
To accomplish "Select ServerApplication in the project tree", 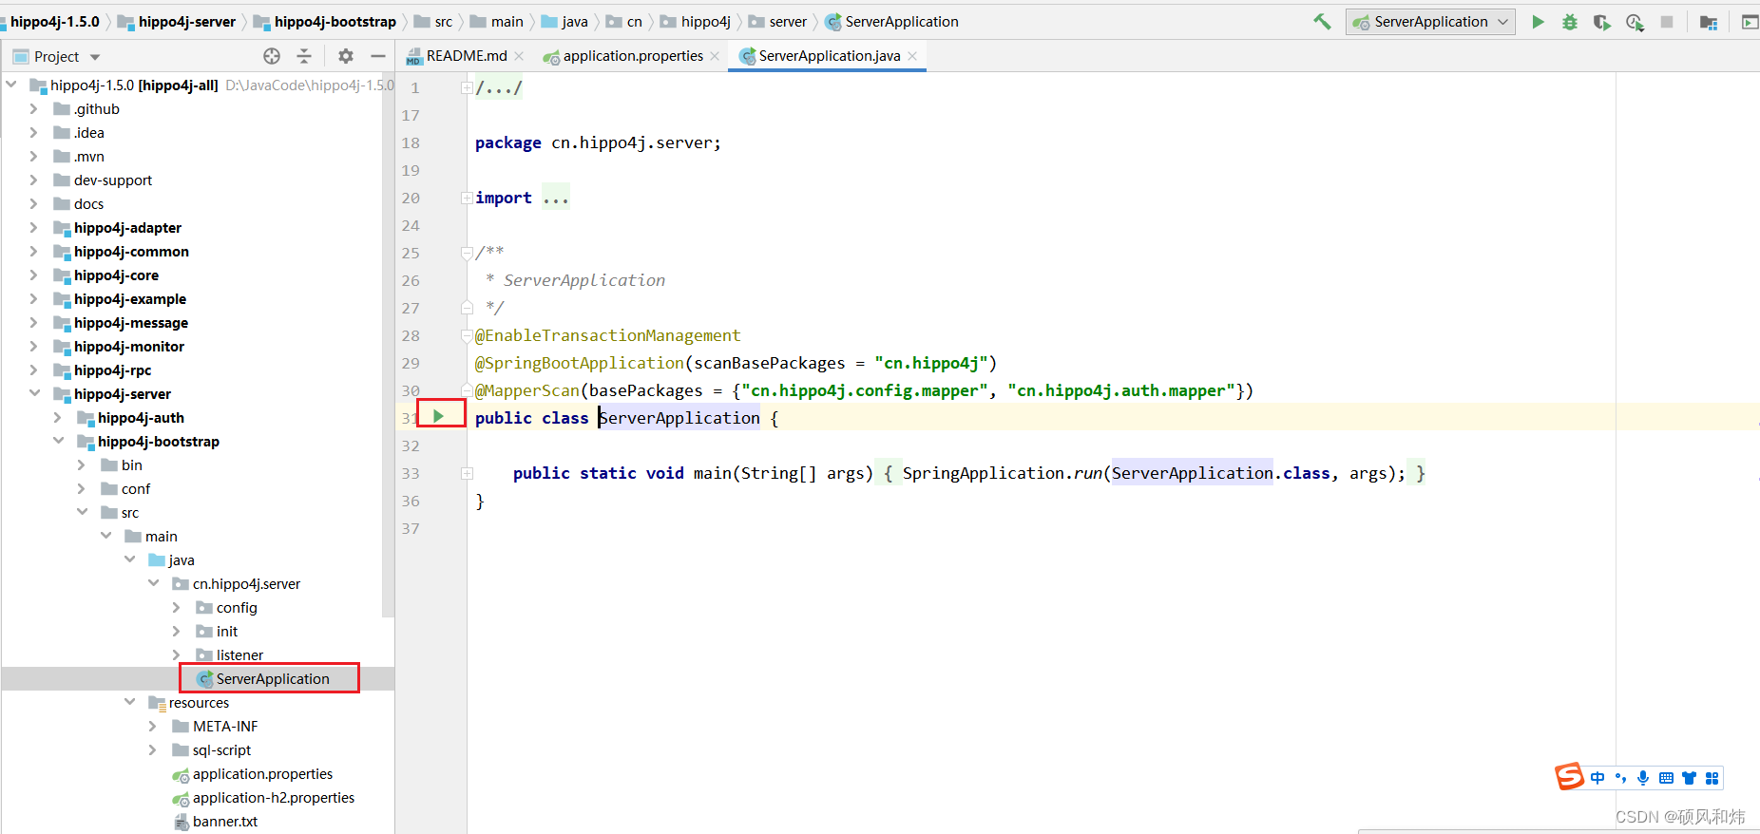I will (272, 679).
